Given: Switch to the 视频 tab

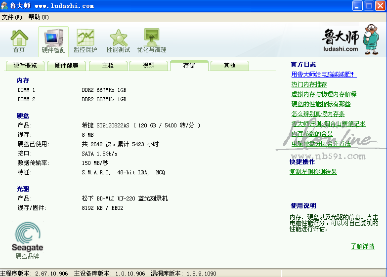Looking at the screenshot, I should click(x=148, y=66).
